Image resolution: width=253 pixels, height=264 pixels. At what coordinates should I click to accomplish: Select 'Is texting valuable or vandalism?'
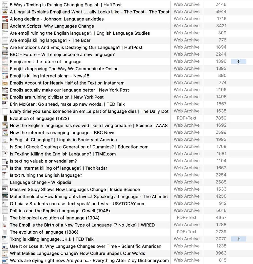43,161
